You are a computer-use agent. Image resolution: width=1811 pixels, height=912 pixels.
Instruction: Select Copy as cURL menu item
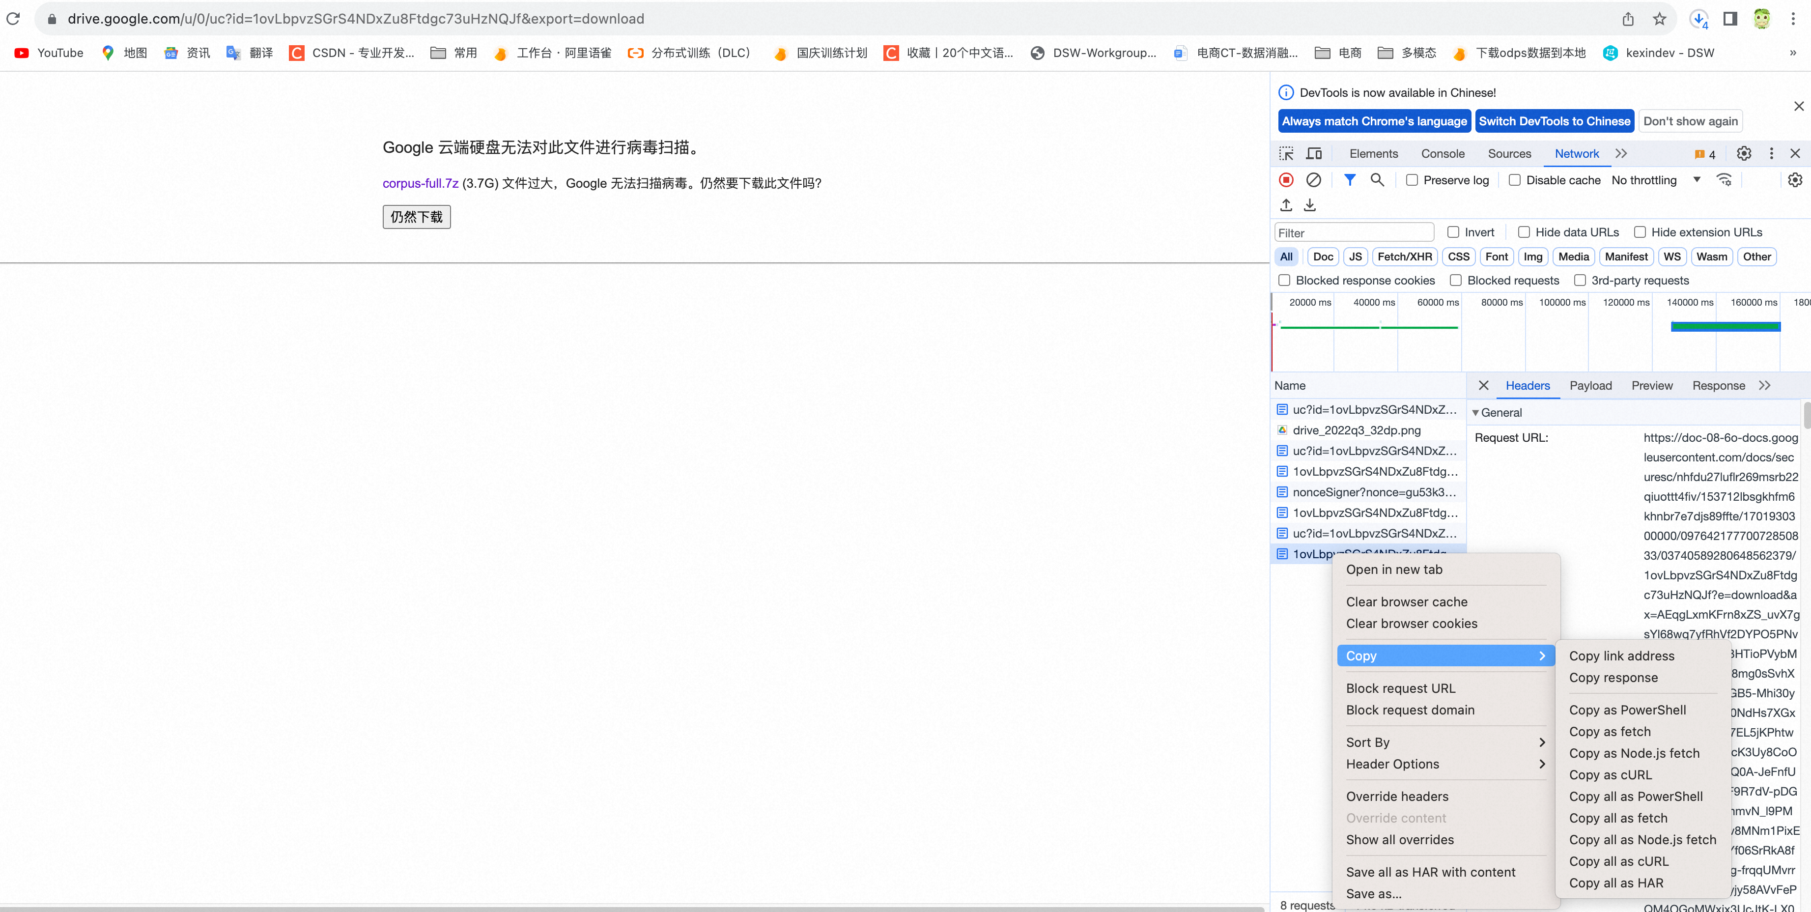tap(1610, 774)
